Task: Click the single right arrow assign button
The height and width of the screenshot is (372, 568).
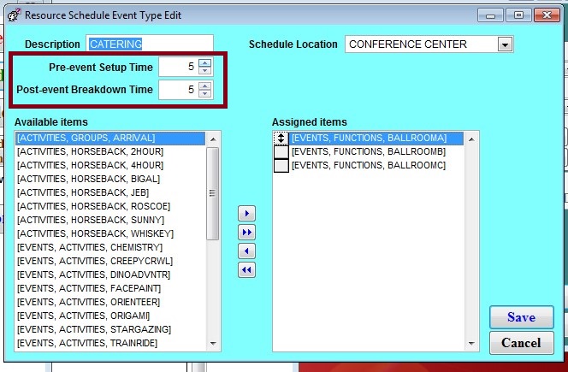Action: pyautogui.click(x=247, y=213)
